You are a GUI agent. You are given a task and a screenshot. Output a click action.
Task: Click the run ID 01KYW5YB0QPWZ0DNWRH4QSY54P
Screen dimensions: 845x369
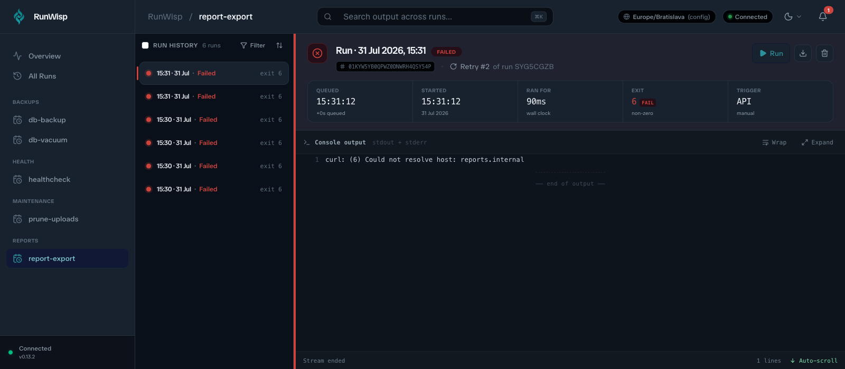(x=385, y=66)
